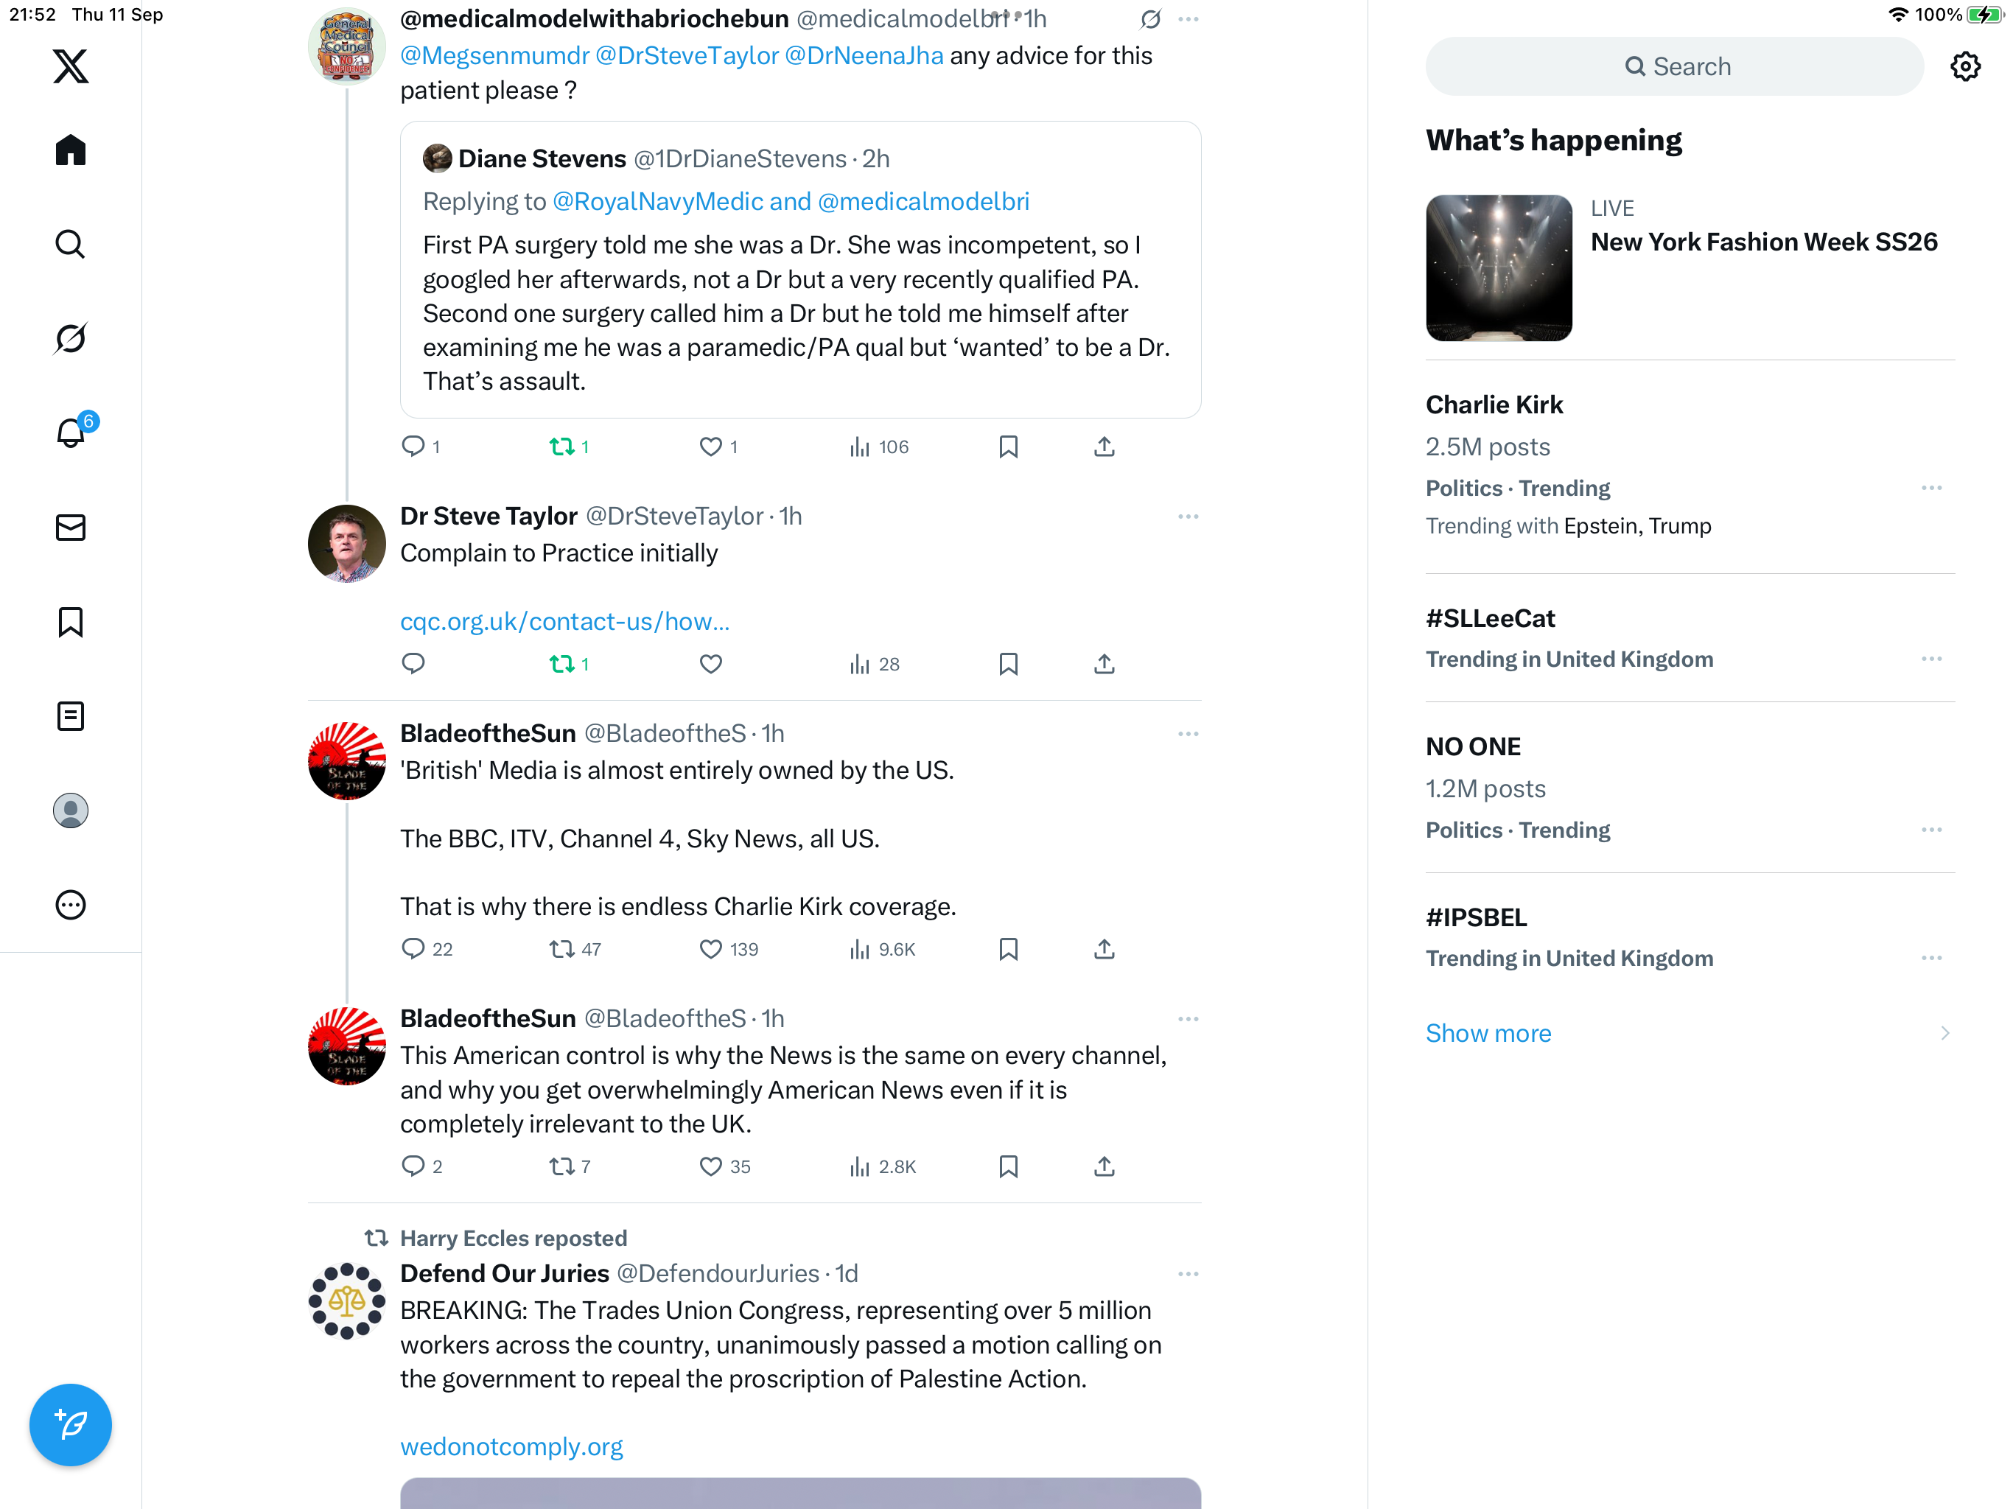
Task: Bookmark the post about American control of News
Action: 1008,1167
